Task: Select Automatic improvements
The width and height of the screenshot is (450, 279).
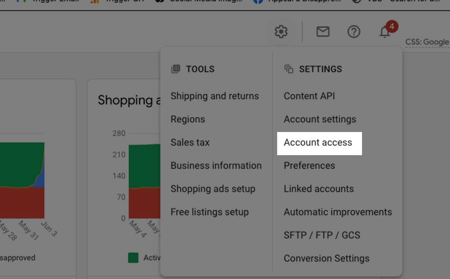Action: [338, 212]
